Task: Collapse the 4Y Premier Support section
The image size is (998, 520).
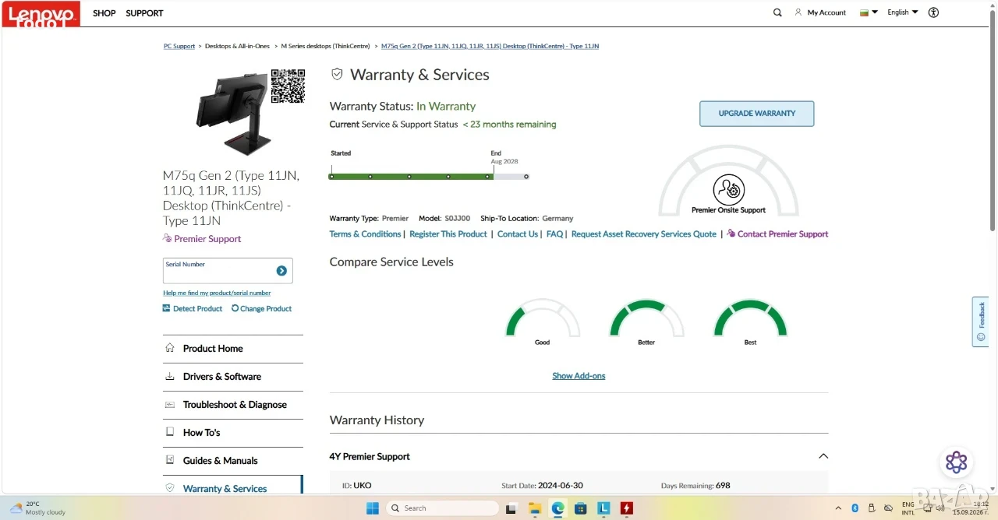Action: point(823,456)
